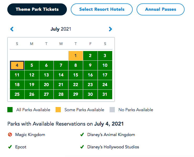Switch to the Theme Park Tickets tab
Image resolution: width=194 pixels, height=157 pixels.
pyautogui.click(x=37, y=9)
